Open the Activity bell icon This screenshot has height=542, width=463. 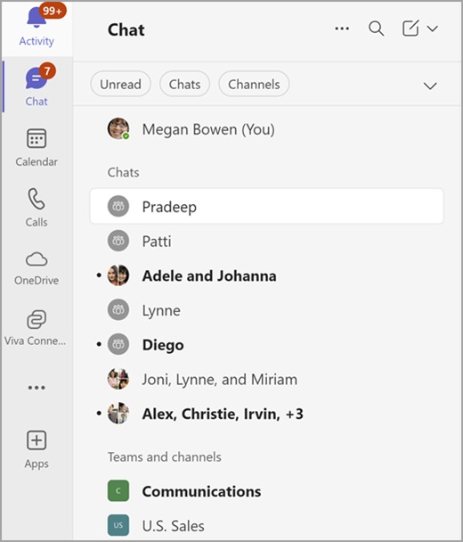(x=37, y=17)
